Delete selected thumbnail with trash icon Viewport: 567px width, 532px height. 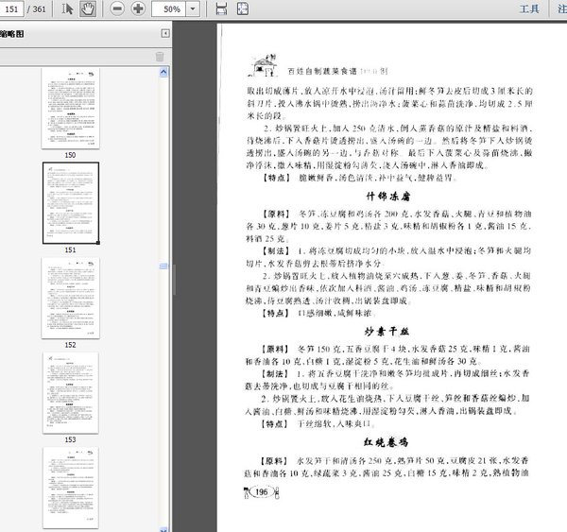(159, 56)
